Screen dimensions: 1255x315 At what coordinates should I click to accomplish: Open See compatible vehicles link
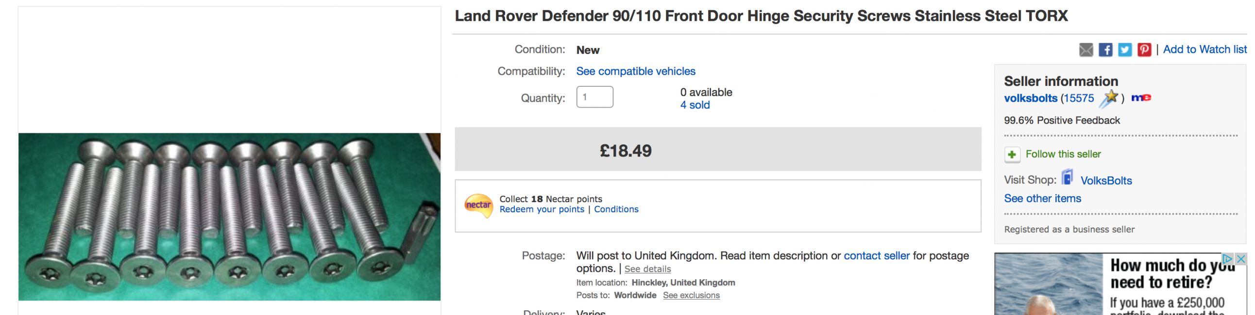point(635,71)
